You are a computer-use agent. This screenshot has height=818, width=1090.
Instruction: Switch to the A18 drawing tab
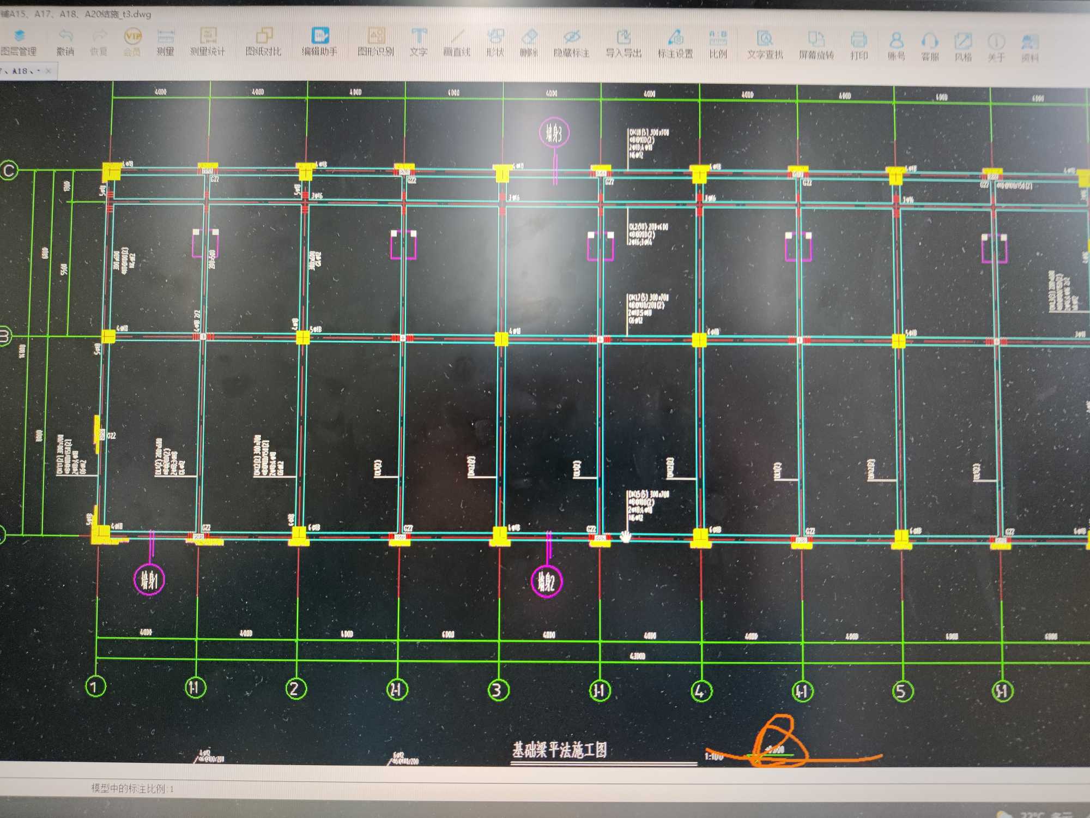pos(21,71)
